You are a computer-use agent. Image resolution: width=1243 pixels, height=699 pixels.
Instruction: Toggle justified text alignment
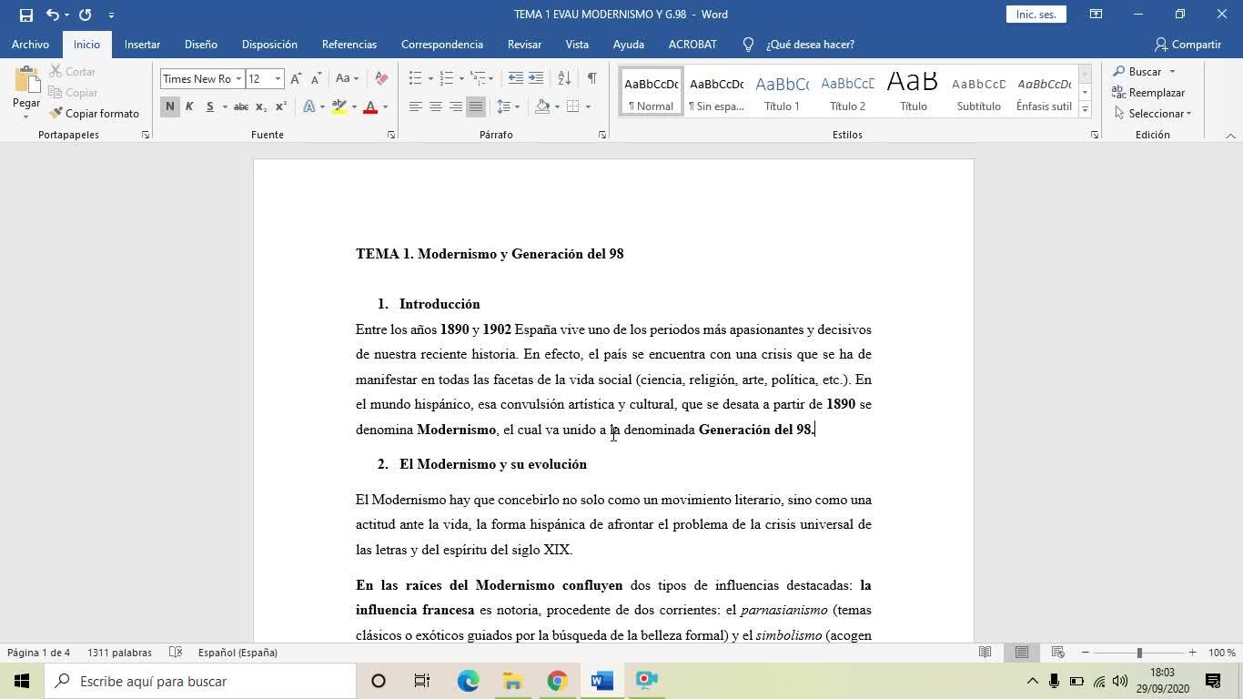click(x=475, y=106)
